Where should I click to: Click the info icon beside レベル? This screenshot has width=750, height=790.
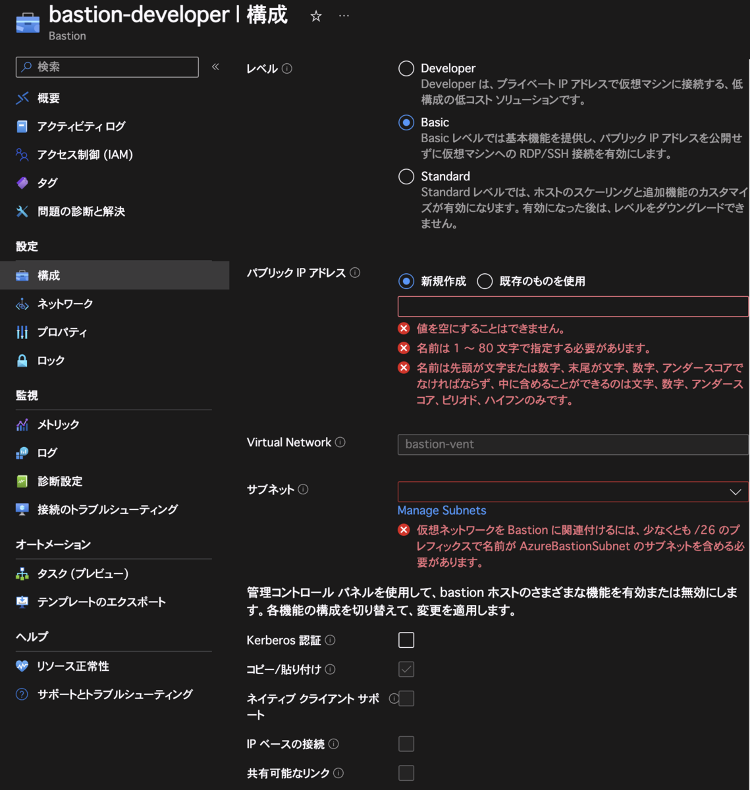tap(287, 68)
